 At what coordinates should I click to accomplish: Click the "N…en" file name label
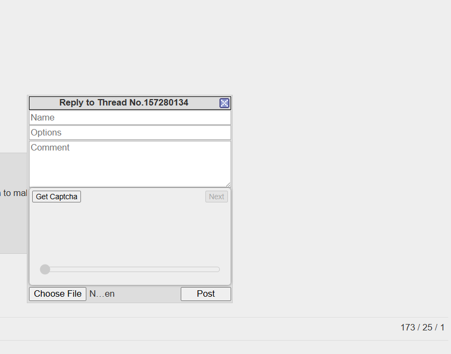tap(102, 294)
